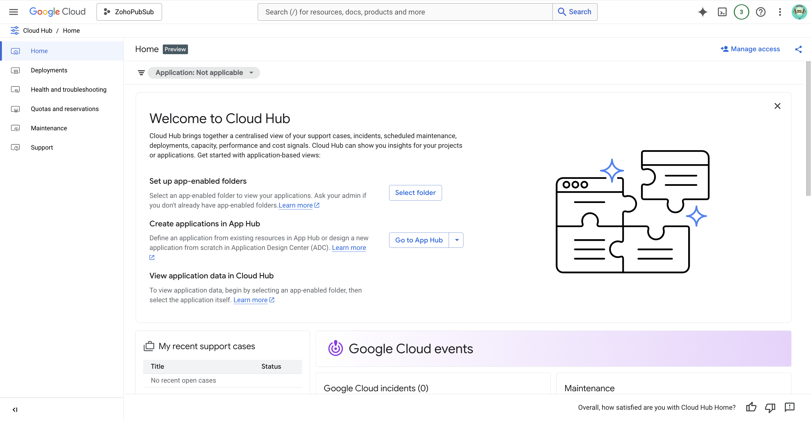Image resolution: width=811 pixels, height=421 pixels.
Task: Switch to Health and troubleshooting section
Action: (x=69, y=89)
